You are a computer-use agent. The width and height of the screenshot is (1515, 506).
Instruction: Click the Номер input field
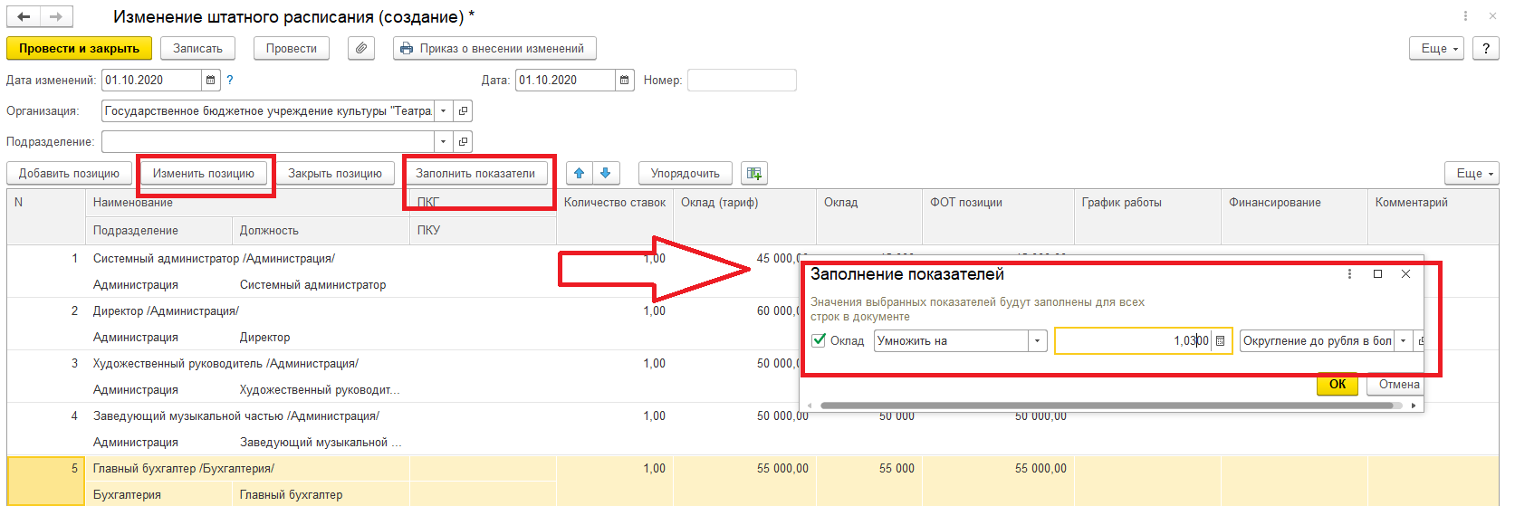(741, 81)
